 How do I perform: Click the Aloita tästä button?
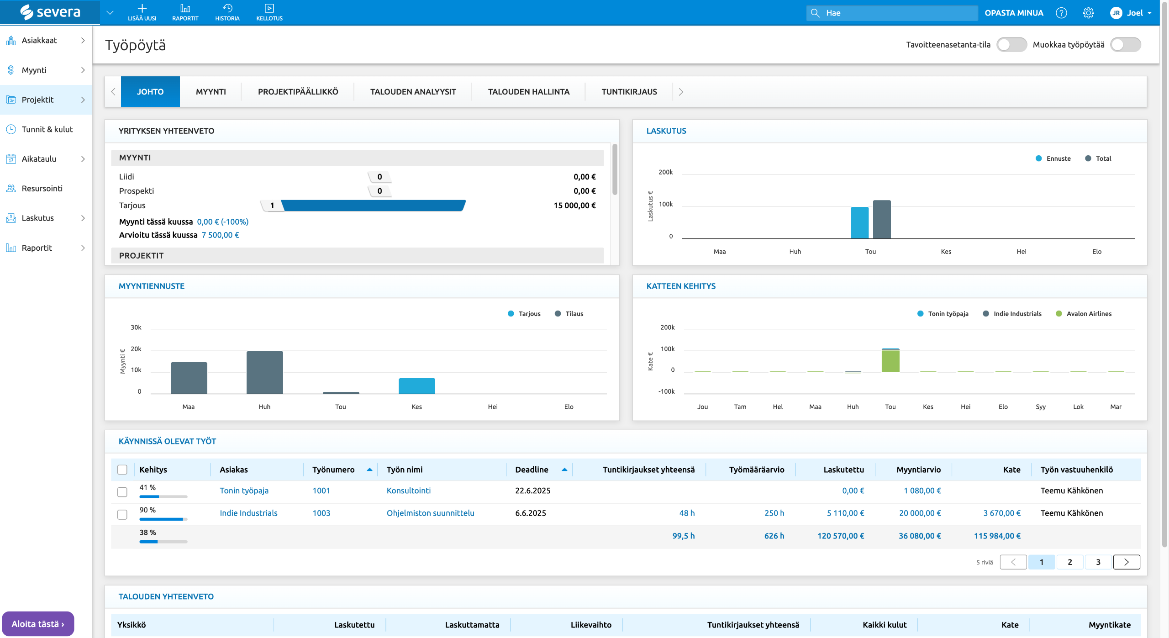(x=38, y=624)
